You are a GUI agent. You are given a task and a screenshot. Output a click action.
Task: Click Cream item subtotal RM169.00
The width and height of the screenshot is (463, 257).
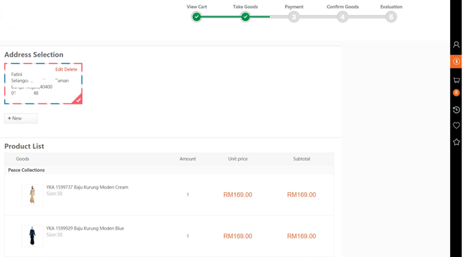coord(301,195)
